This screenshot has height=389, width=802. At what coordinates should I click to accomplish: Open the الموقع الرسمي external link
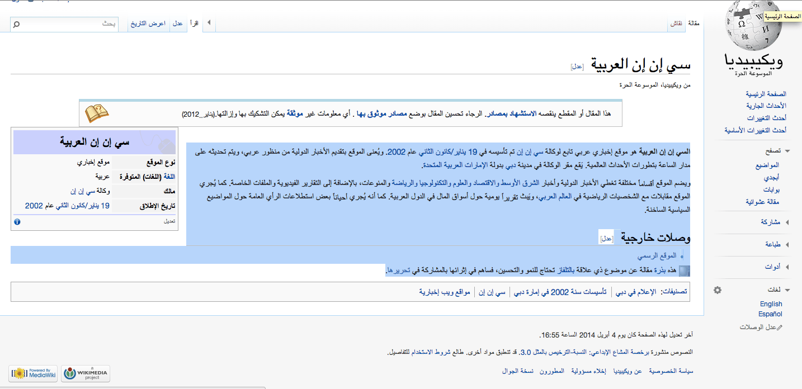[657, 255]
